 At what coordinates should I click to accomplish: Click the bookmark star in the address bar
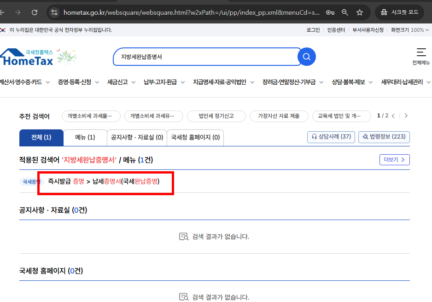360,12
